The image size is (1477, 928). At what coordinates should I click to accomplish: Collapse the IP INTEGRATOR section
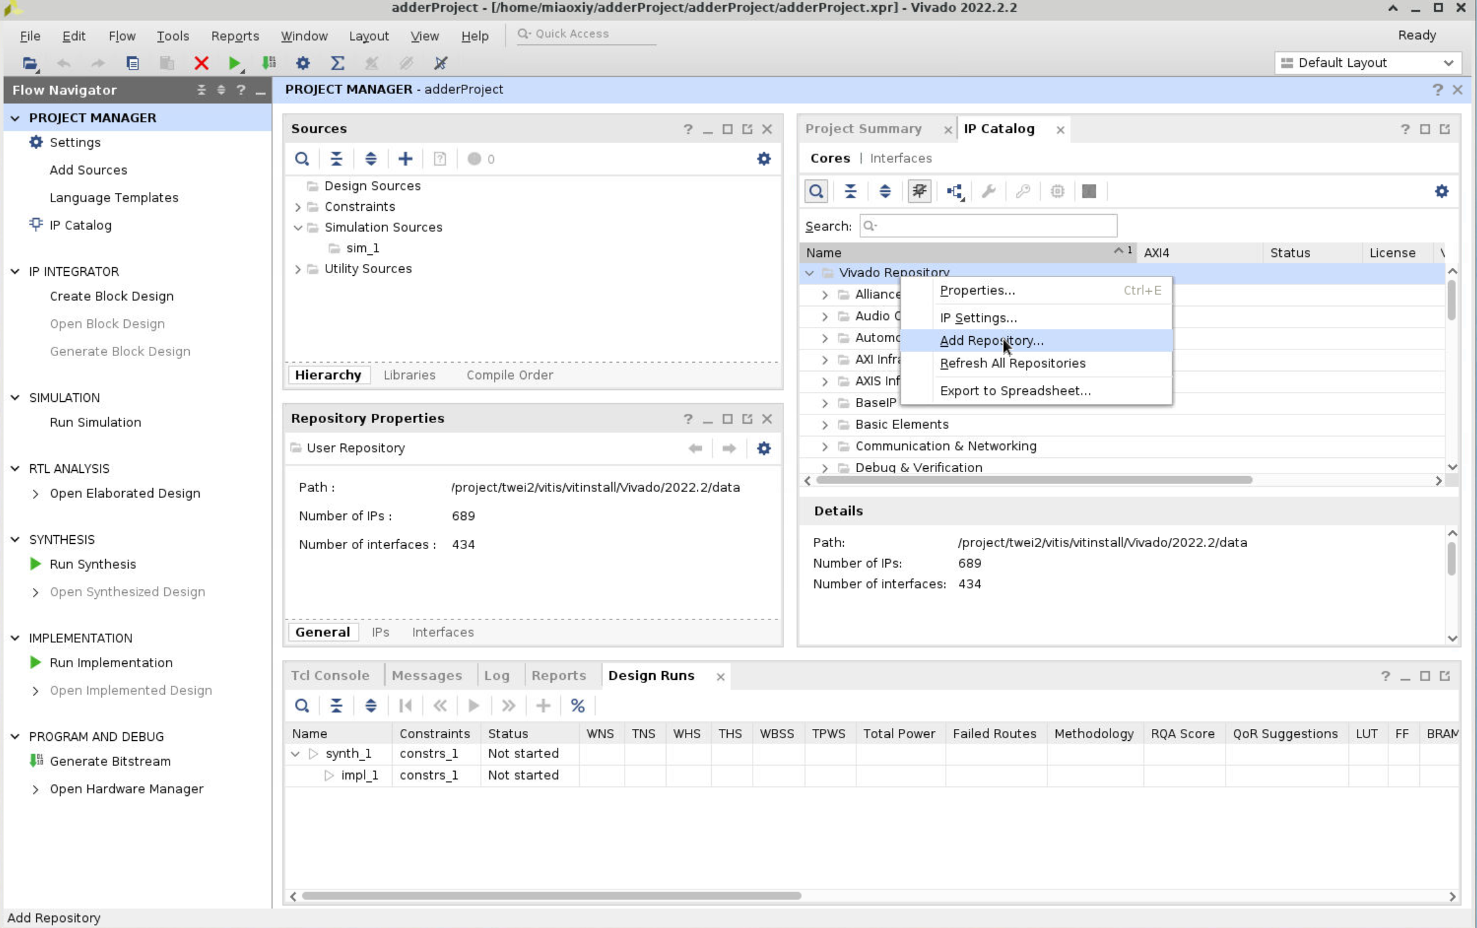[x=15, y=272]
